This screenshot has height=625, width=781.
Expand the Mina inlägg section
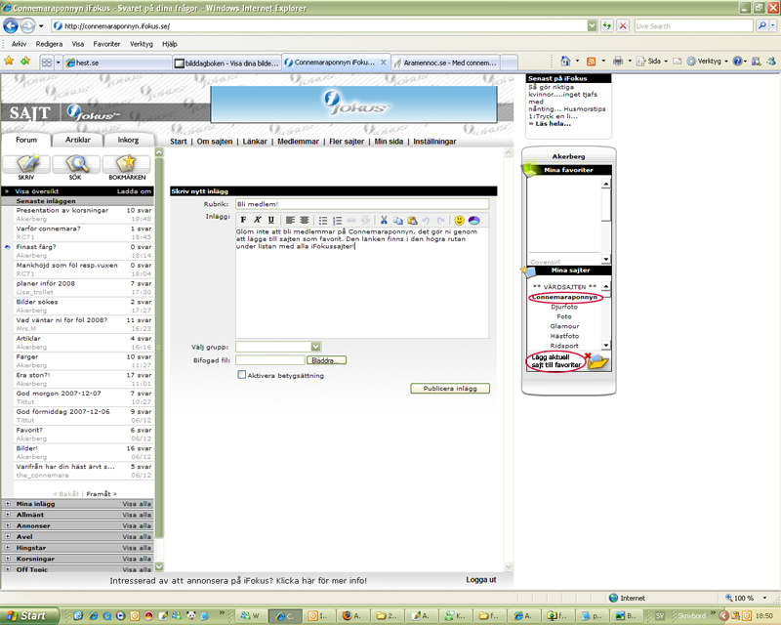(8, 503)
